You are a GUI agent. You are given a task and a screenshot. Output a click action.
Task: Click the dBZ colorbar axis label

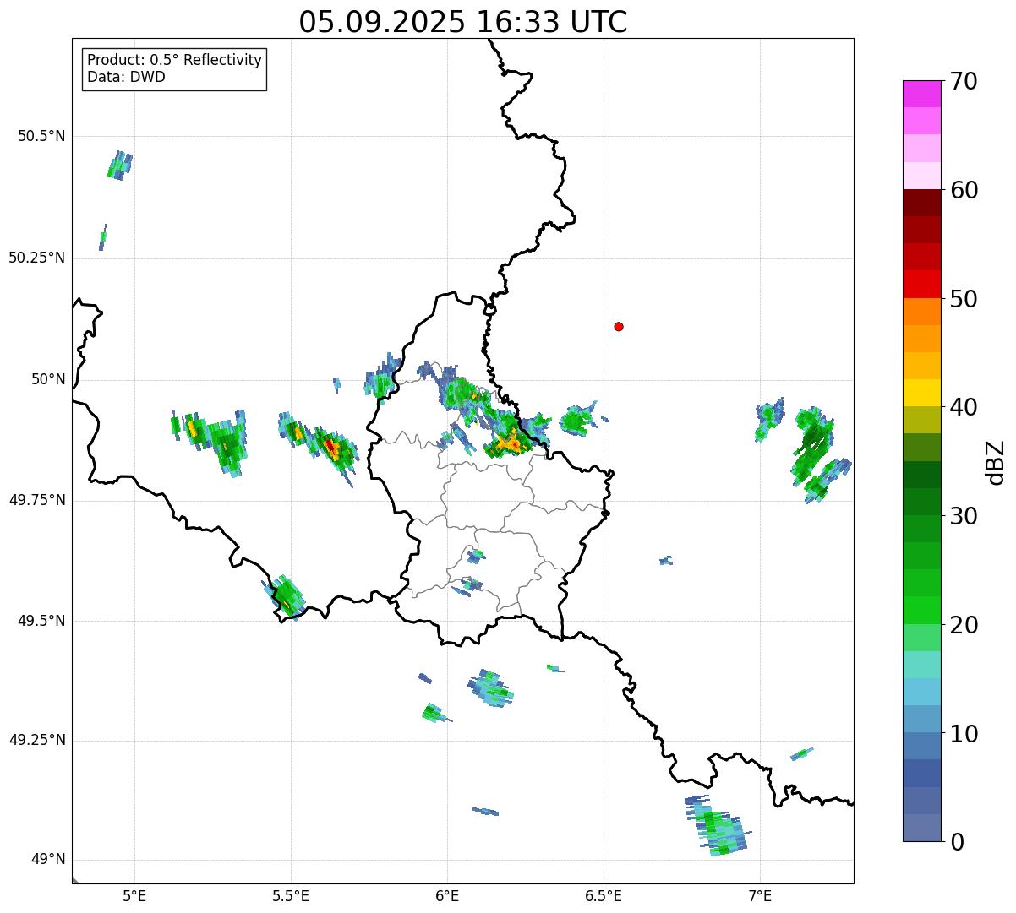point(996,462)
